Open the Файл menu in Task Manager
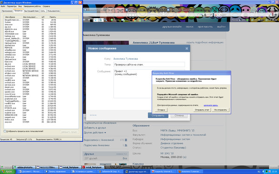Viewport: 279px width, 174px height. tap(3, 6)
